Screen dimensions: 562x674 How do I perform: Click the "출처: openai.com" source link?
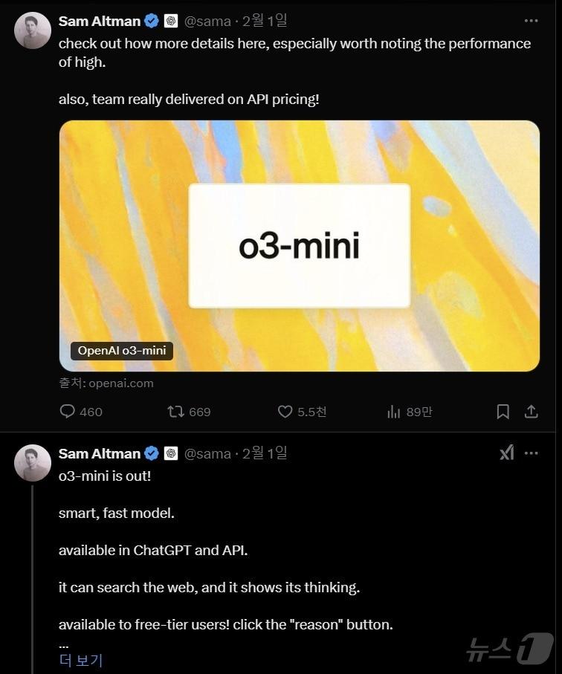coord(106,383)
